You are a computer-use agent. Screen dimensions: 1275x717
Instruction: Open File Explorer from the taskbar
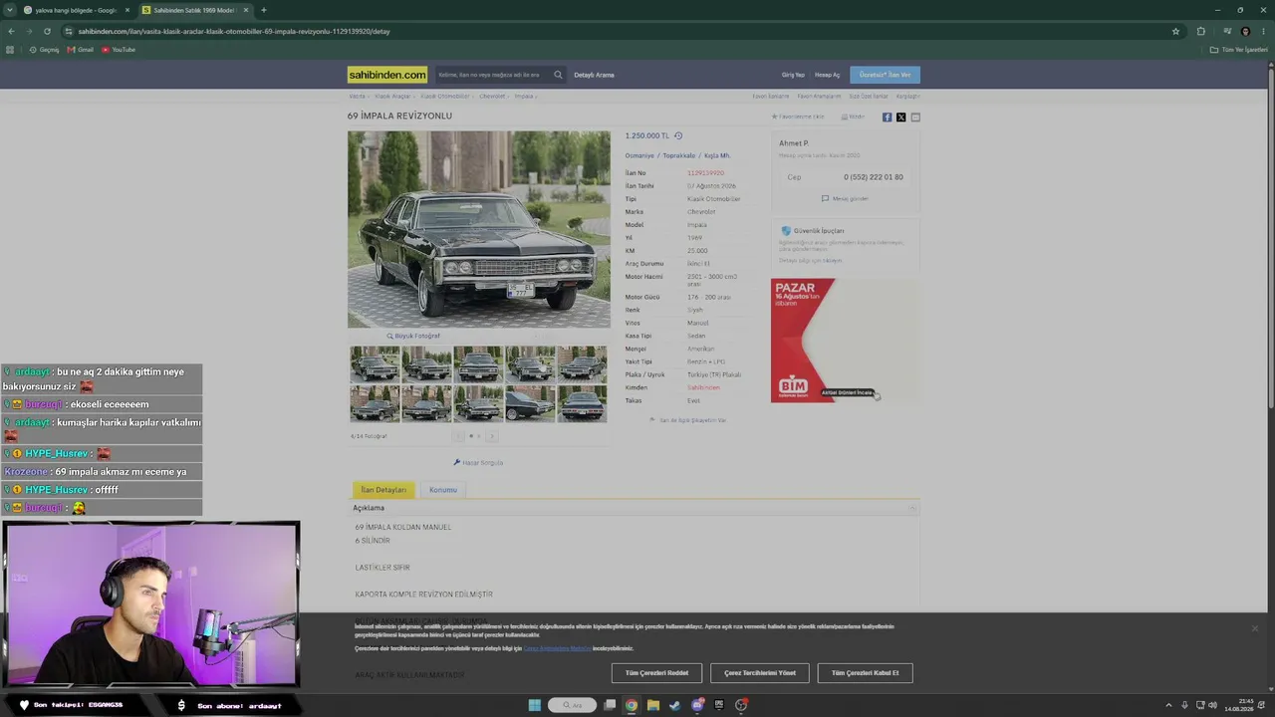pyautogui.click(x=652, y=705)
